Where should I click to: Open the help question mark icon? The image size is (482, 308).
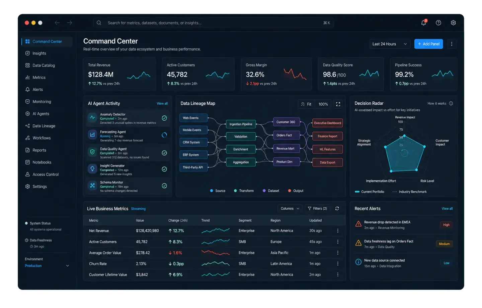[x=438, y=23]
